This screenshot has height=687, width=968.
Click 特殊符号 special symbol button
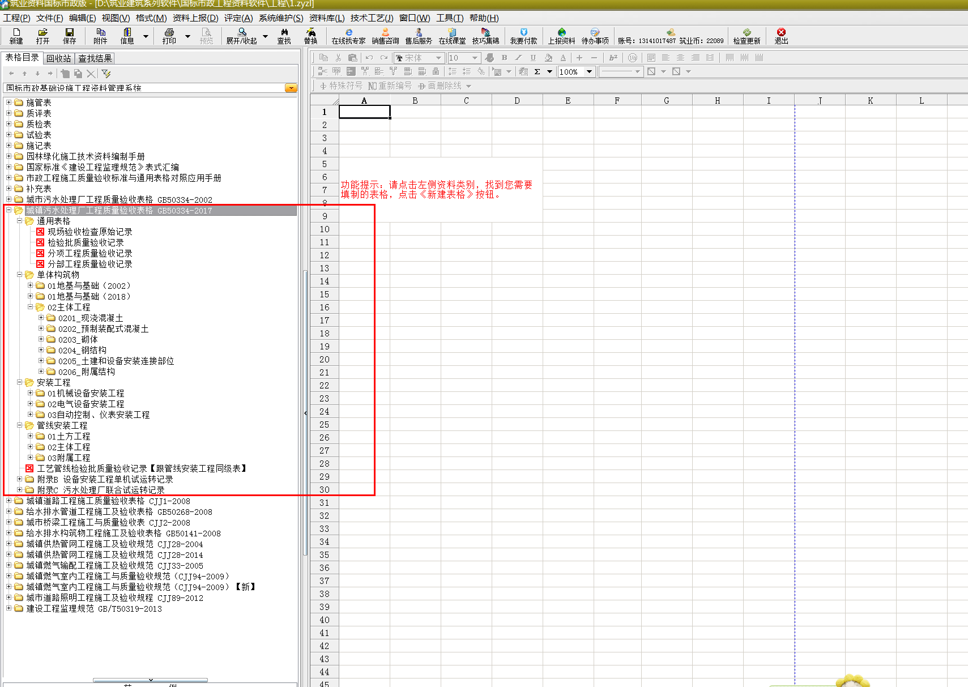[341, 86]
